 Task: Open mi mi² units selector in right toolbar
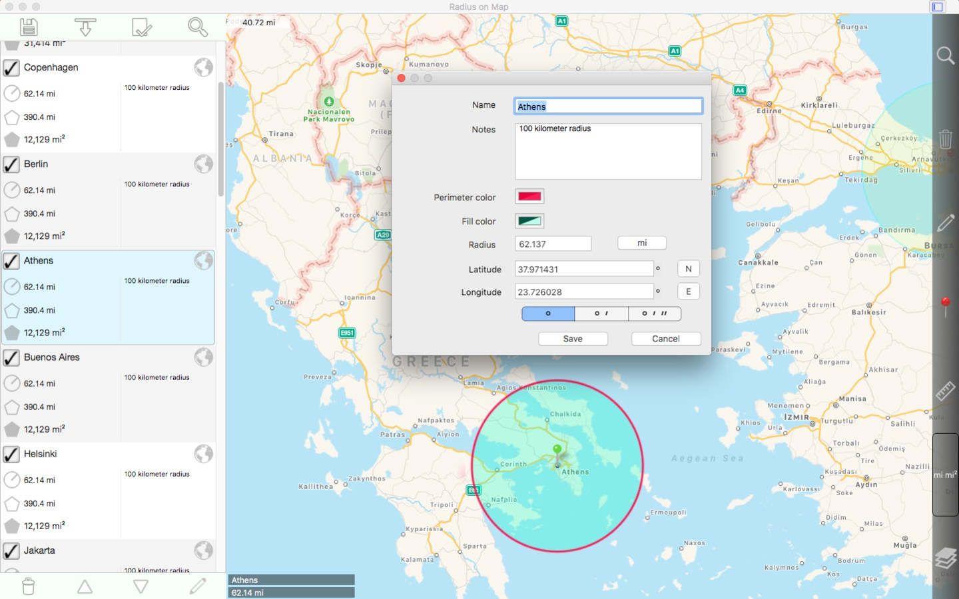pos(946,475)
